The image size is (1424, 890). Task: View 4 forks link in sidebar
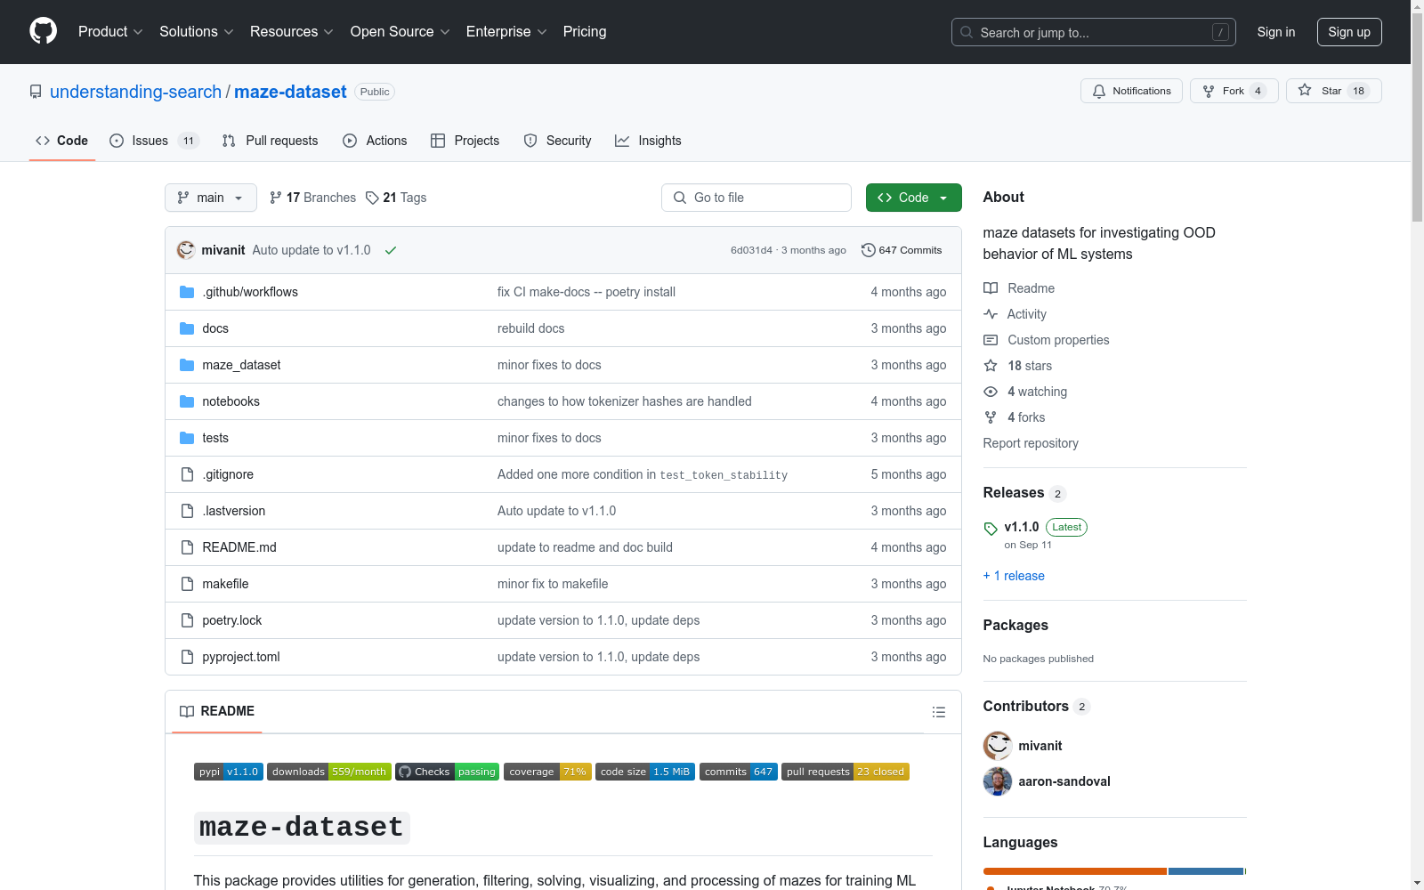(x=1015, y=417)
